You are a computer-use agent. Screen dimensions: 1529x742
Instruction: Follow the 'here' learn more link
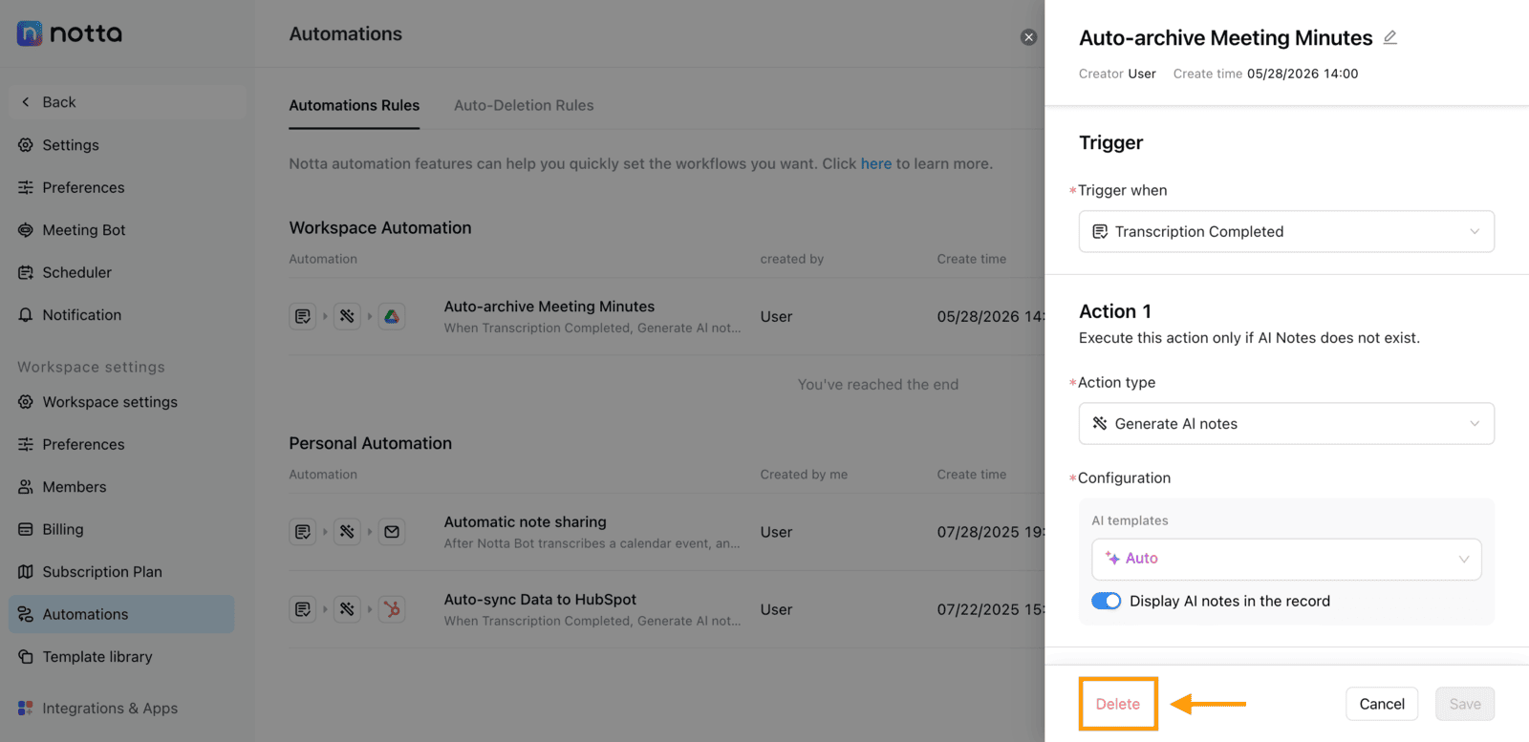(876, 163)
